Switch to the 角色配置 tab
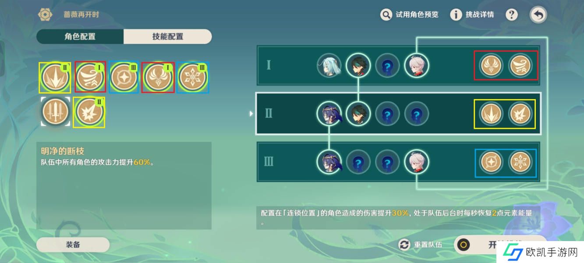 80,37
